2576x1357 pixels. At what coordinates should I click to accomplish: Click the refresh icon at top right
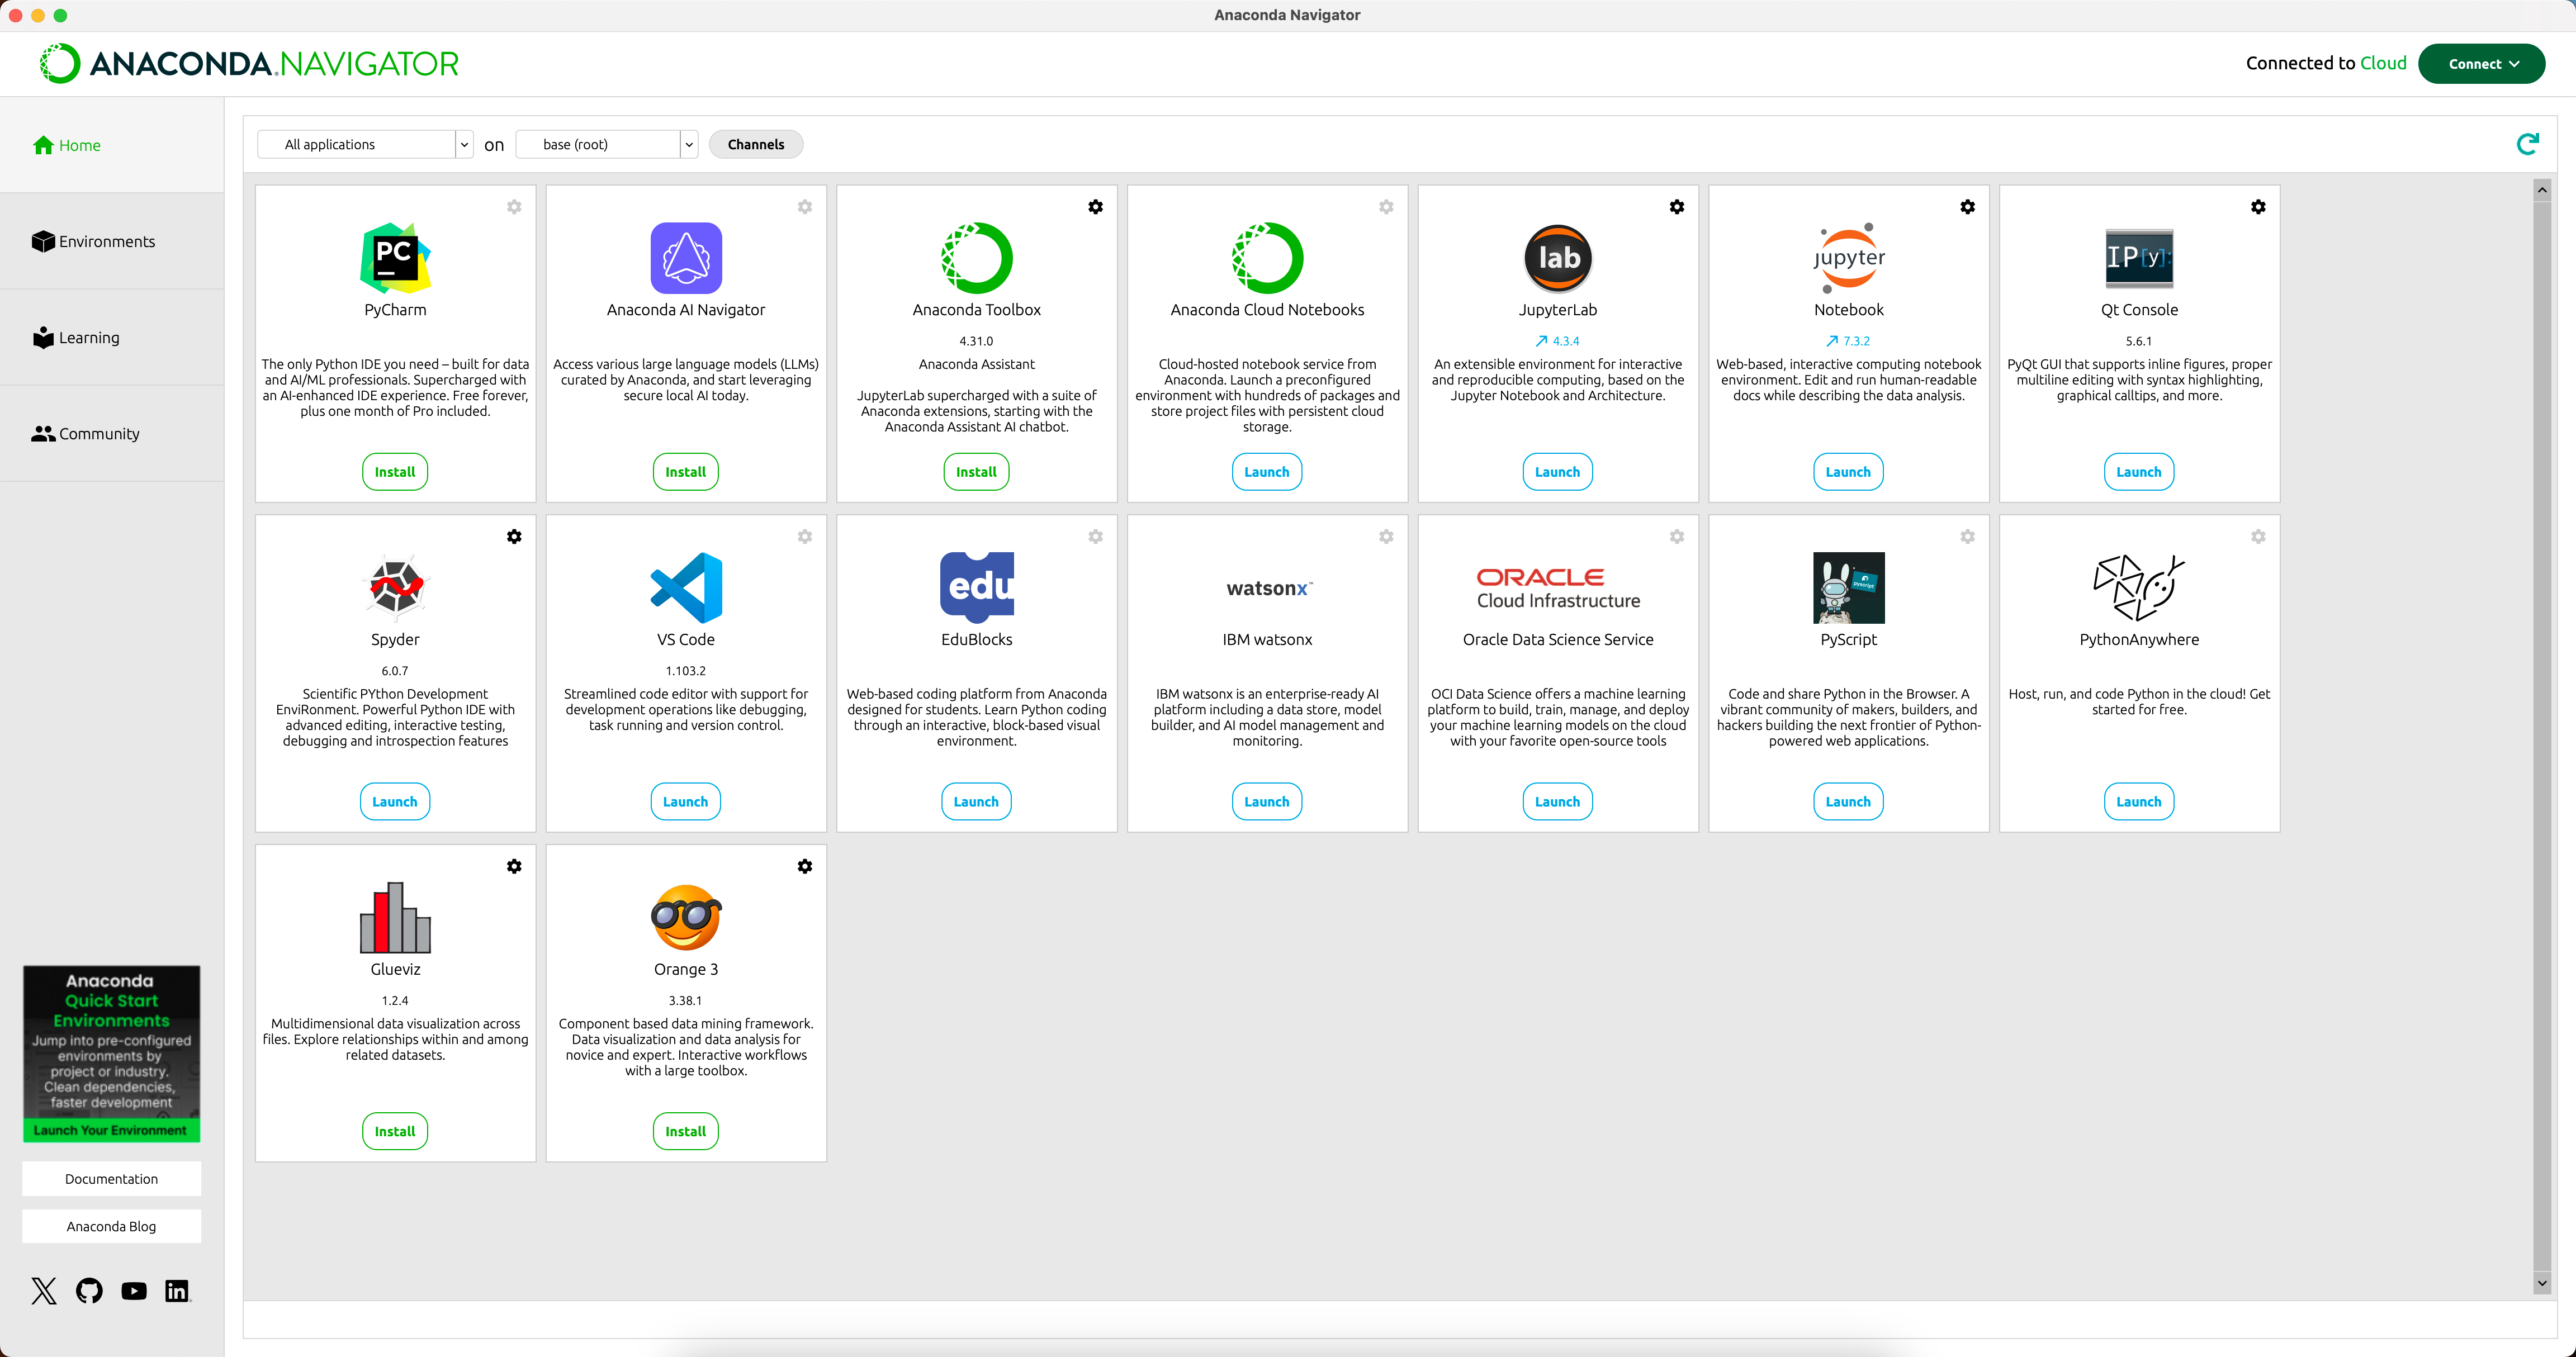click(x=2527, y=144)
